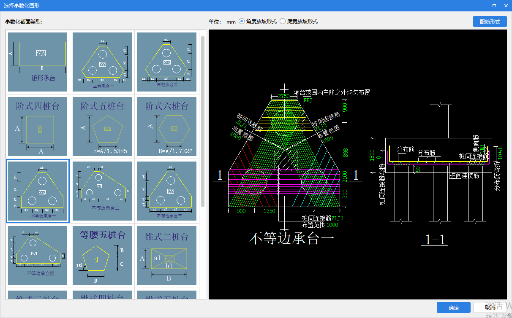This screenshot has width=512, height=318.
Task: Click the 1800 height dimension in section 1-1
Action: (x=372, y=156)
